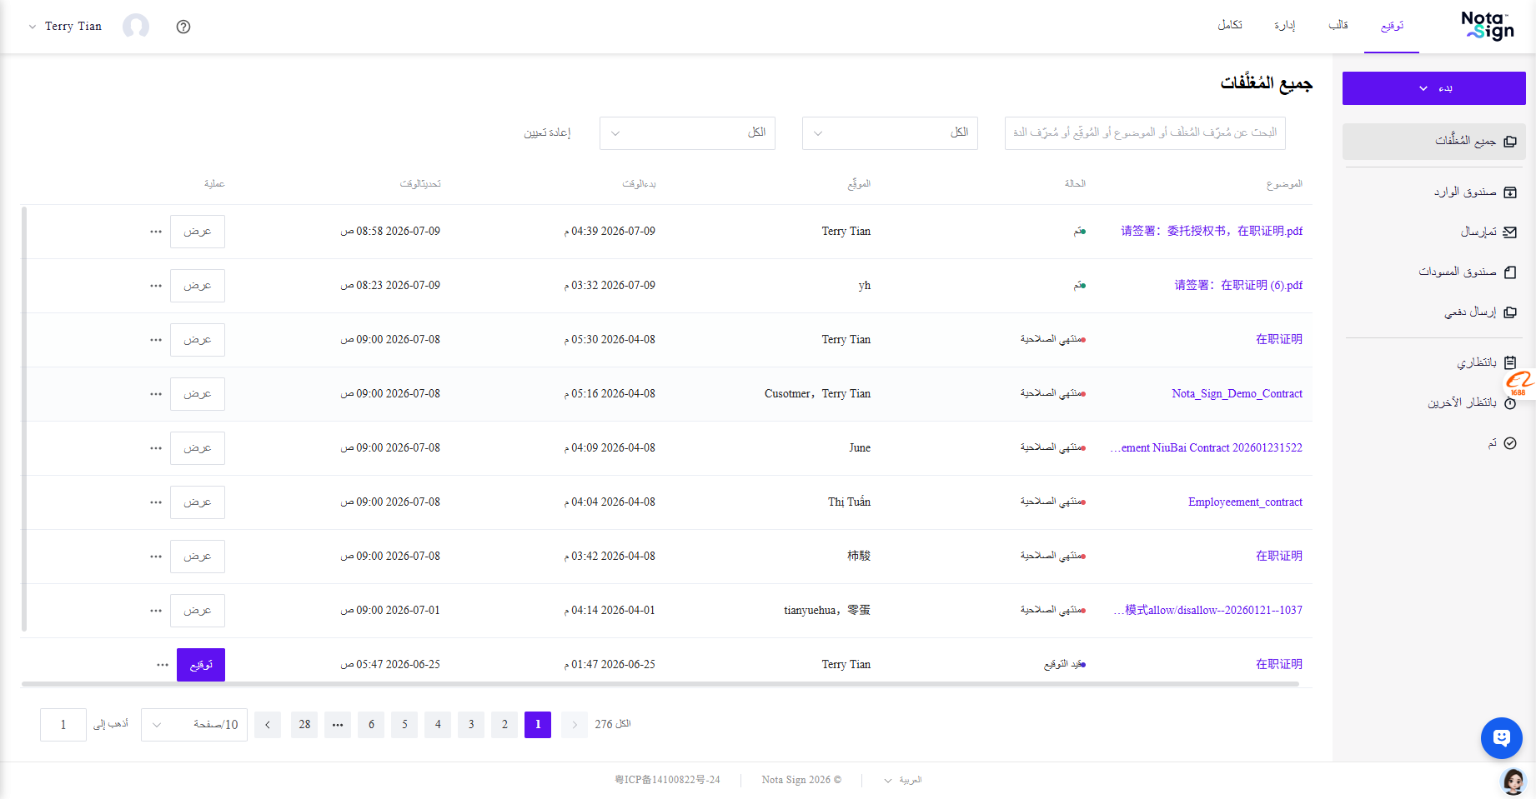Click the envelope search input field
This screenshot has width=1536, height=799.
coord(1145,133)
